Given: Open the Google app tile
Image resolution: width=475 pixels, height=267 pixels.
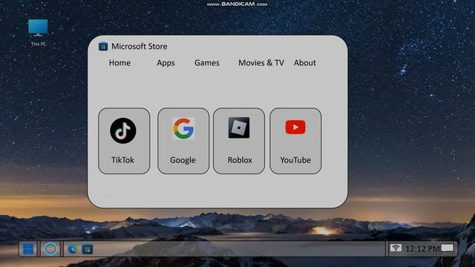Looking at the screenshot, I should 183,141.
